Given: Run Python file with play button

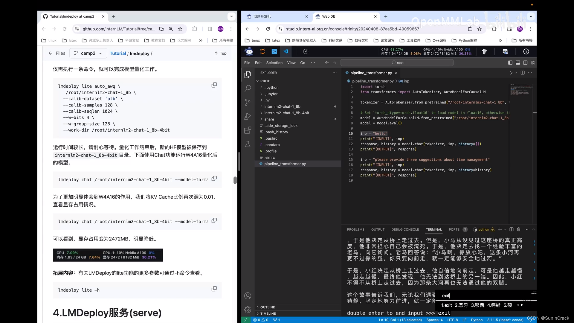Looking at the screenshot, I should point(511,73).
